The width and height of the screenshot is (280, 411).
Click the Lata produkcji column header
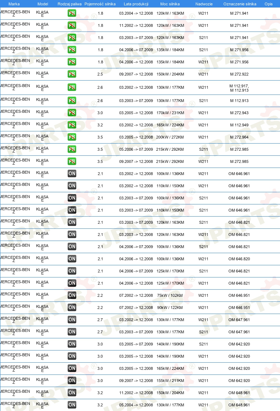point(136,4)
